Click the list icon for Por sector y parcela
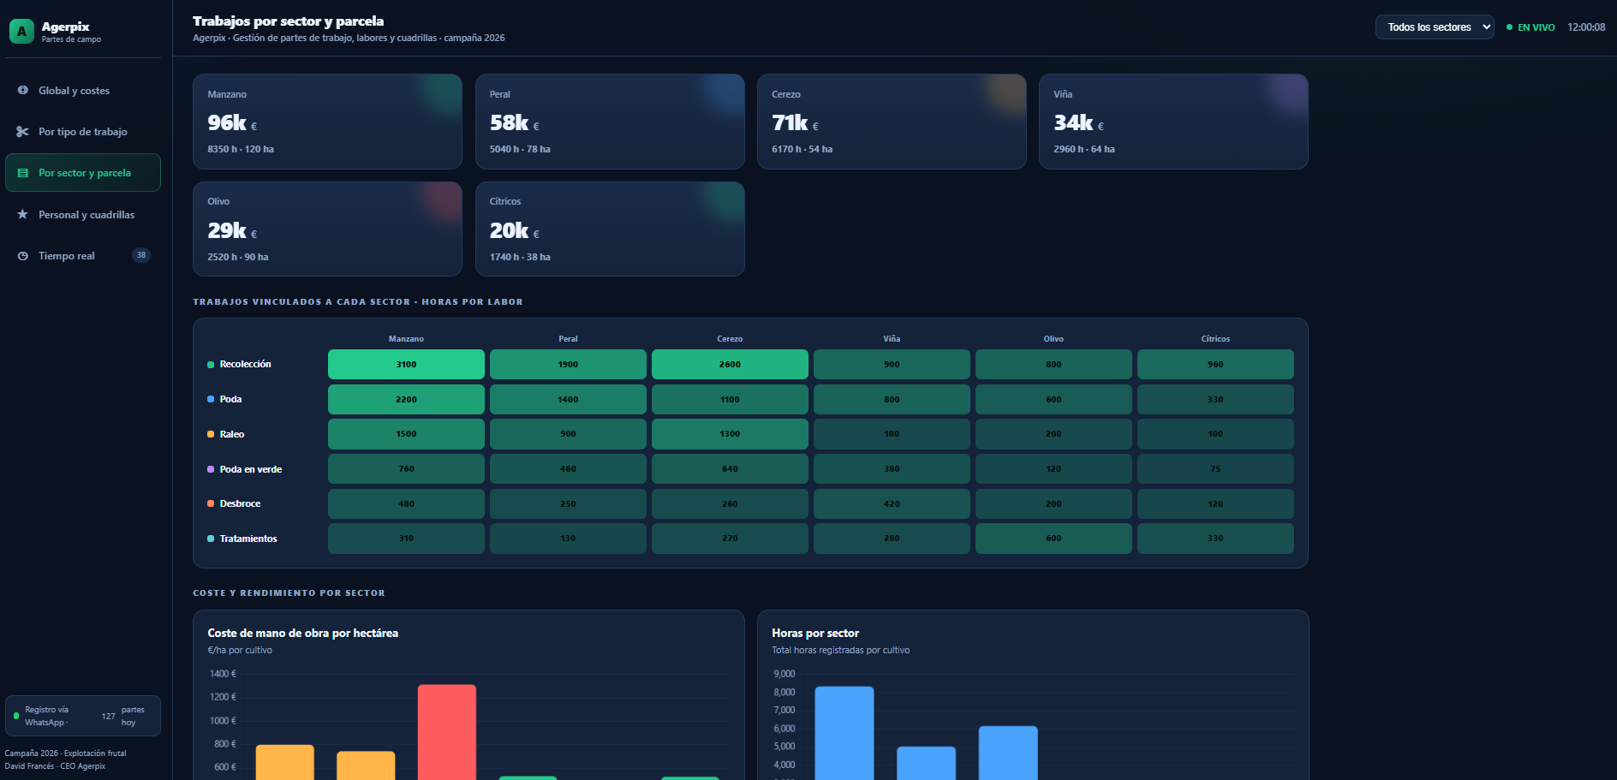 [x=23, y=173]
